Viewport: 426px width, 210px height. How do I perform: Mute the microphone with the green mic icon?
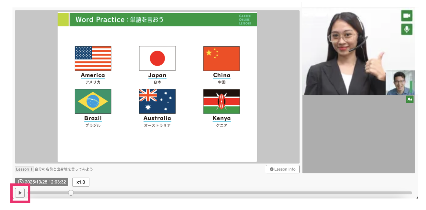[406, 29]
